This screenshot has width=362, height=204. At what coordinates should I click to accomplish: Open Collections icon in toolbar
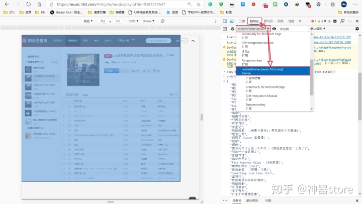pyautogui.click(x=332, y=4)
